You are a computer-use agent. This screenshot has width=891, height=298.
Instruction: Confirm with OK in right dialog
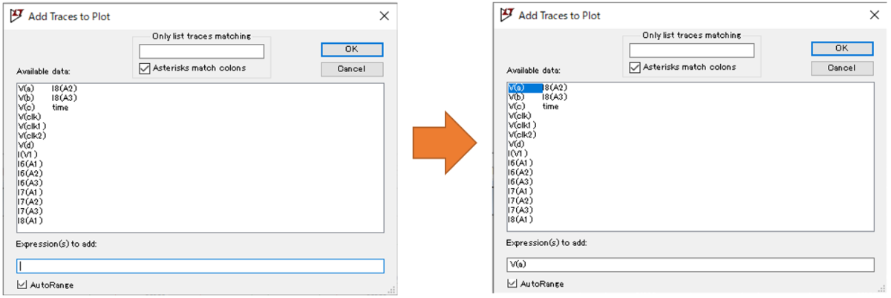pos(842,48)
